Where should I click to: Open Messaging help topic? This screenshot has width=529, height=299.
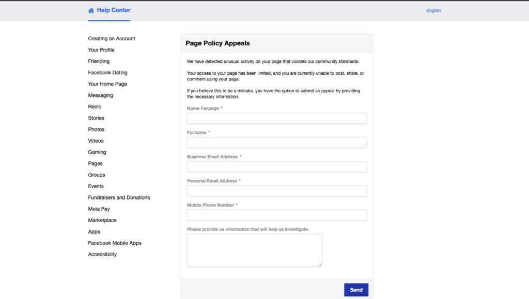(101, 95)
